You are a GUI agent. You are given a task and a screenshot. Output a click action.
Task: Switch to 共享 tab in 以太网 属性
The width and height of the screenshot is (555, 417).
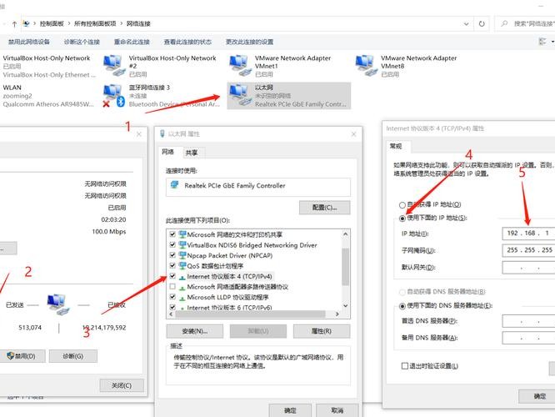(x=192, y=153)
